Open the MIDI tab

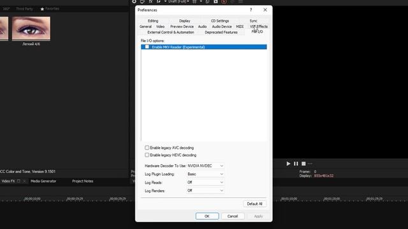click(240, 27)
